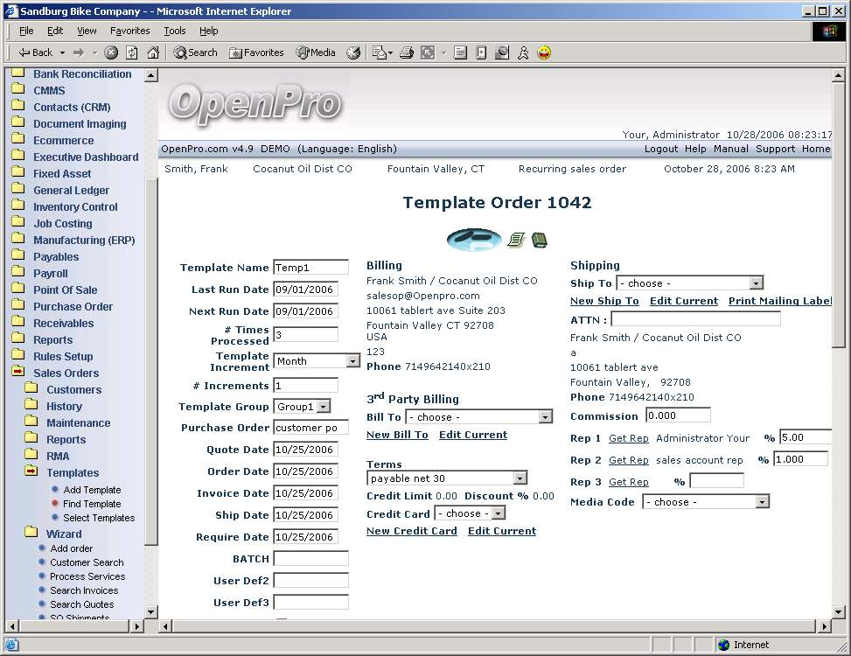Open the Terms payable net 30 dropdown
Viewport: 851px width, 656px height.
click(520, 478)
